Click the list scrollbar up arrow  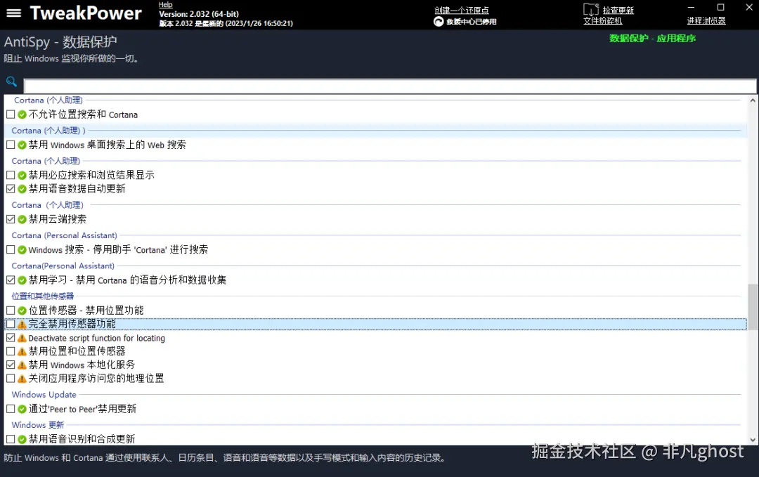point(752,100)
